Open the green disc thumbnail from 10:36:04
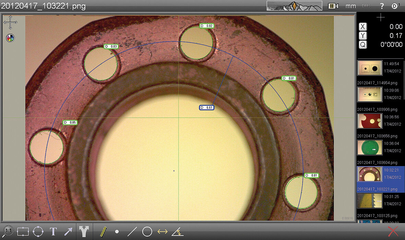Image resolution: width=405 pixels, height=240 pixels. (x=370, y=147)
